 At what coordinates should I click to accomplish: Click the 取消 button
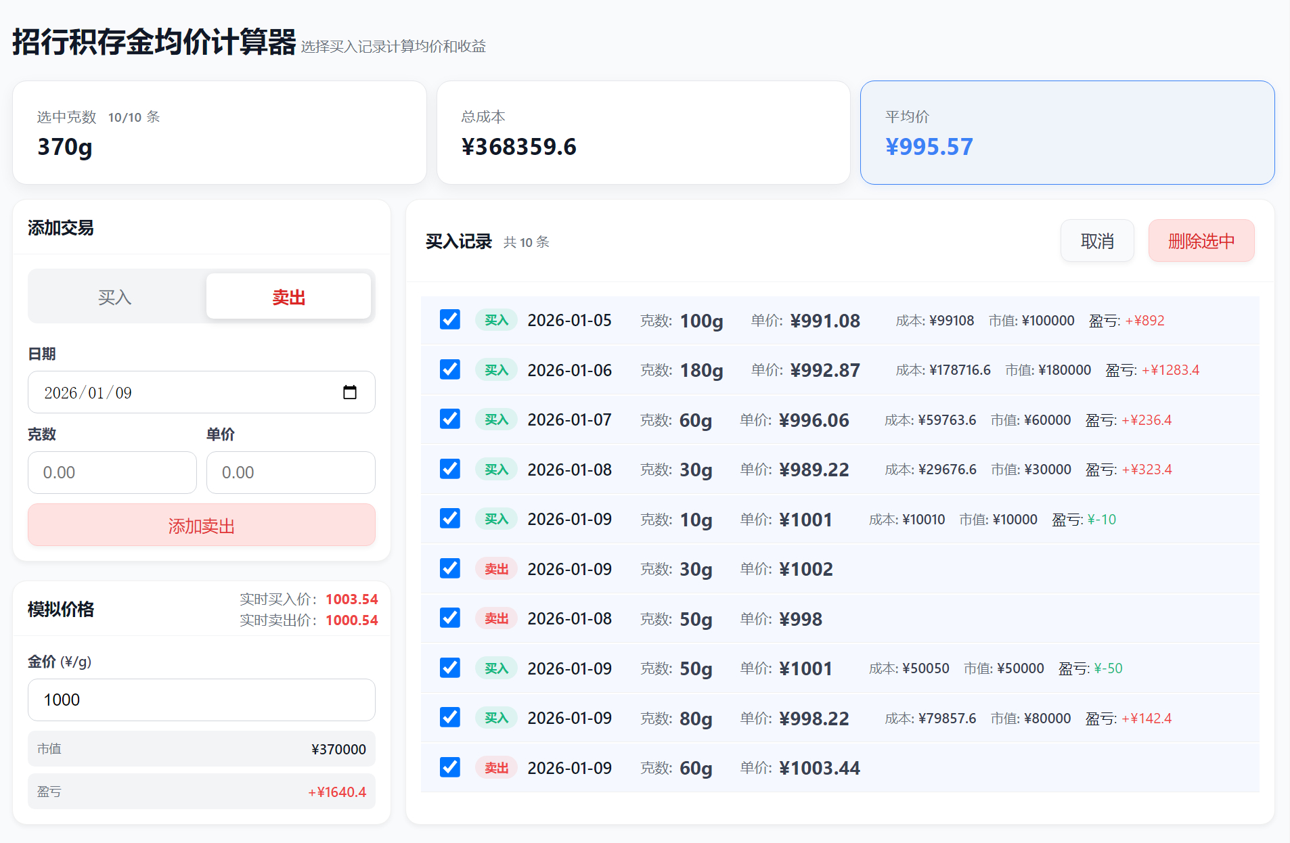[x=1096, y=241]
